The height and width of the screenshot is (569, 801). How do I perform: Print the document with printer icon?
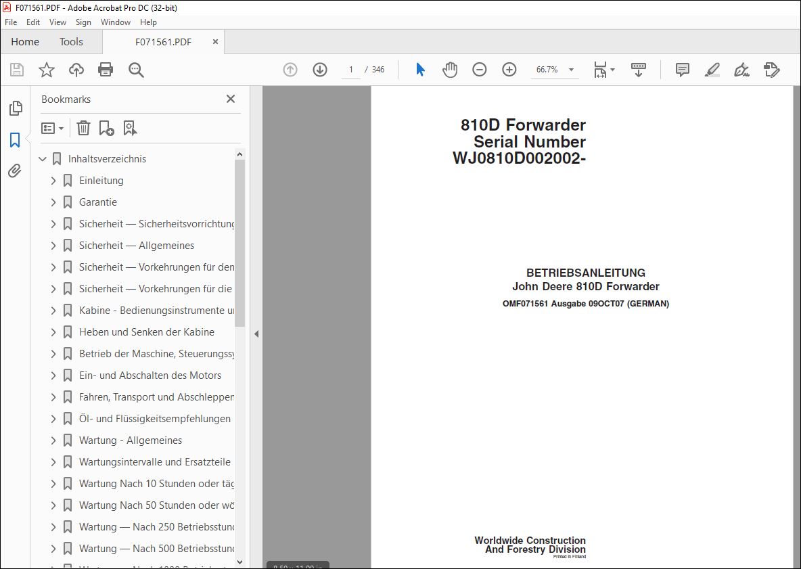(x=106, y=70)
